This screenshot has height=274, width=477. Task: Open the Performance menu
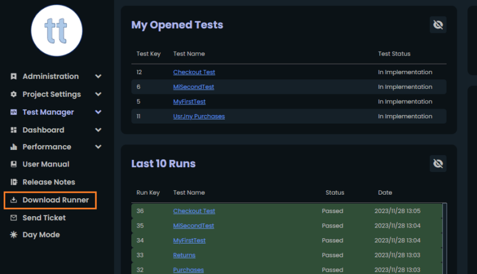tap(47, 147)
